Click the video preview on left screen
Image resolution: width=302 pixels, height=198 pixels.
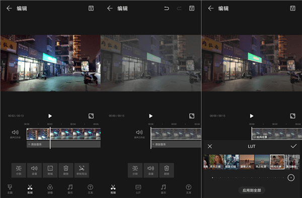(50, 63)
